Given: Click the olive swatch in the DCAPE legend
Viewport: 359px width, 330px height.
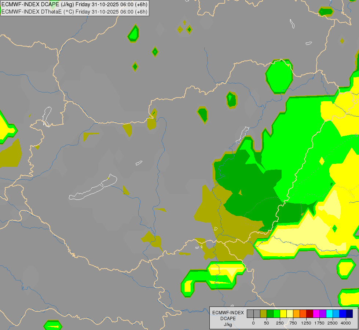Looking at the screenshot, I should pyautogui.click(x=264, y=313).
